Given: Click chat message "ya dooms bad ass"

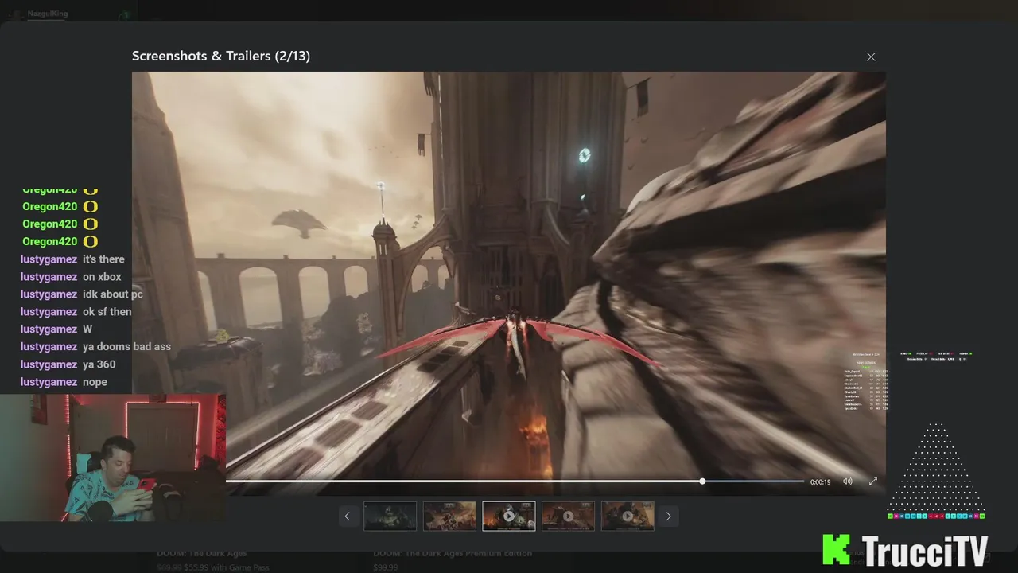Looking at the screenshot, I should pyautogui.click(x=126, y=347).
